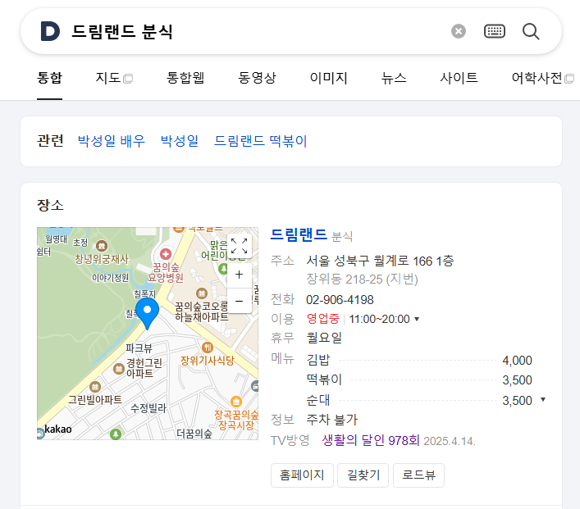Click related search 박성일

[x=180, y=141]
